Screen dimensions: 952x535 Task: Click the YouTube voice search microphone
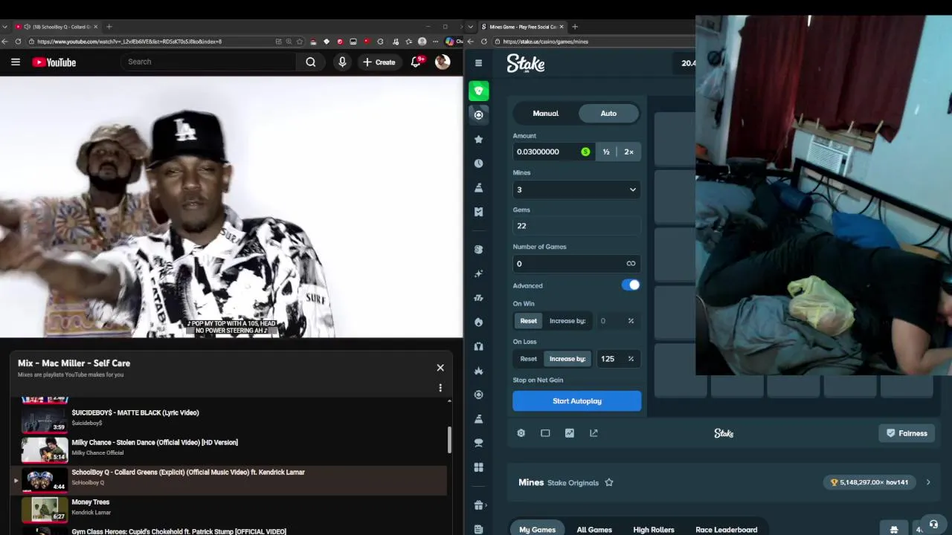(342, 62)
